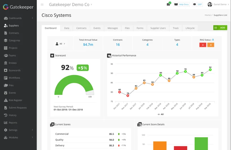Viewport: 231px width, 150px height.
Task: Click the Scorecards star icon in sidebar
Action: click(x=6, y=70)
